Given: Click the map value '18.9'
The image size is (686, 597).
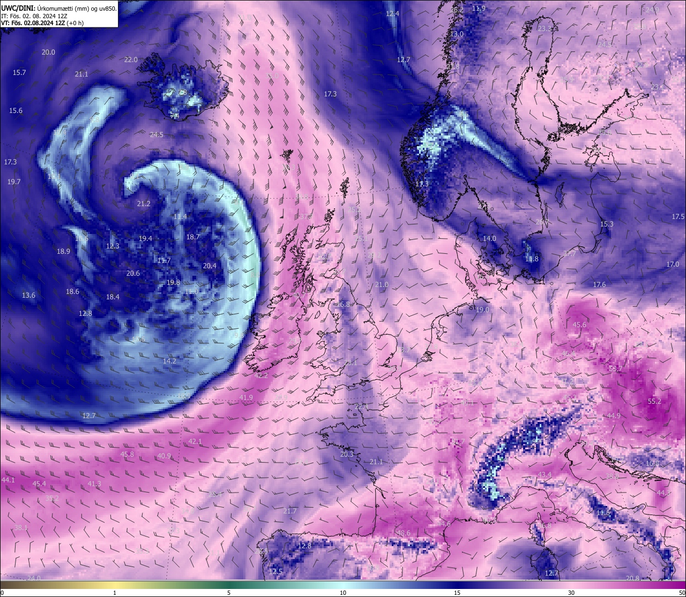Looking at the screenshot, I should click(63, 251).
